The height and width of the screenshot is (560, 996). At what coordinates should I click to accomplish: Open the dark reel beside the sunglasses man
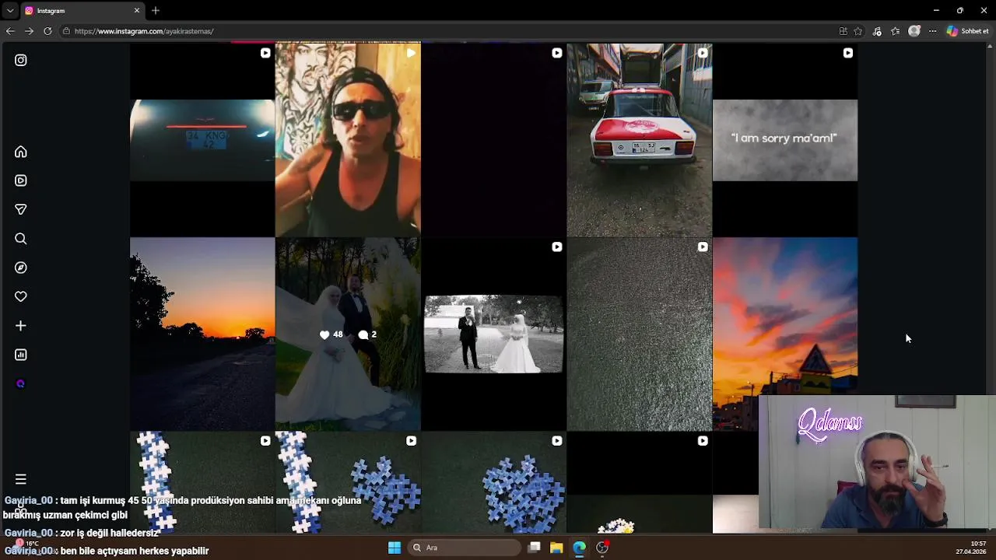pos(493,140)
